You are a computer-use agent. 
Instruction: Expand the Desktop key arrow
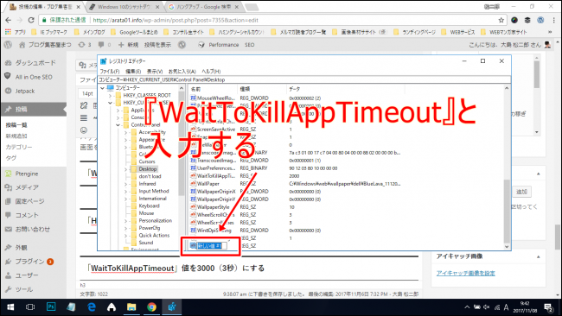[x=126, y=169]
